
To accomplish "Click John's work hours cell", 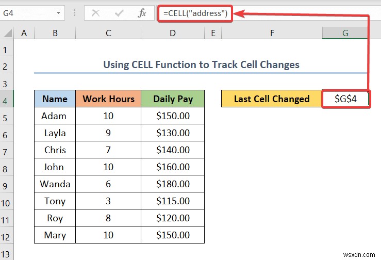I will click(108, 167).
